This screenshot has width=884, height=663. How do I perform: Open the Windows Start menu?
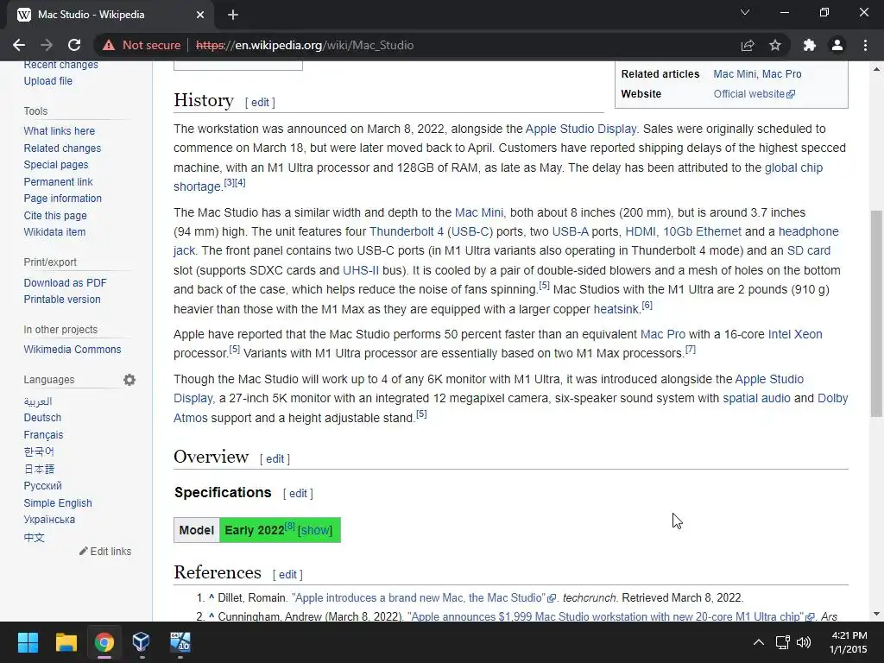[x=28, y=641]
